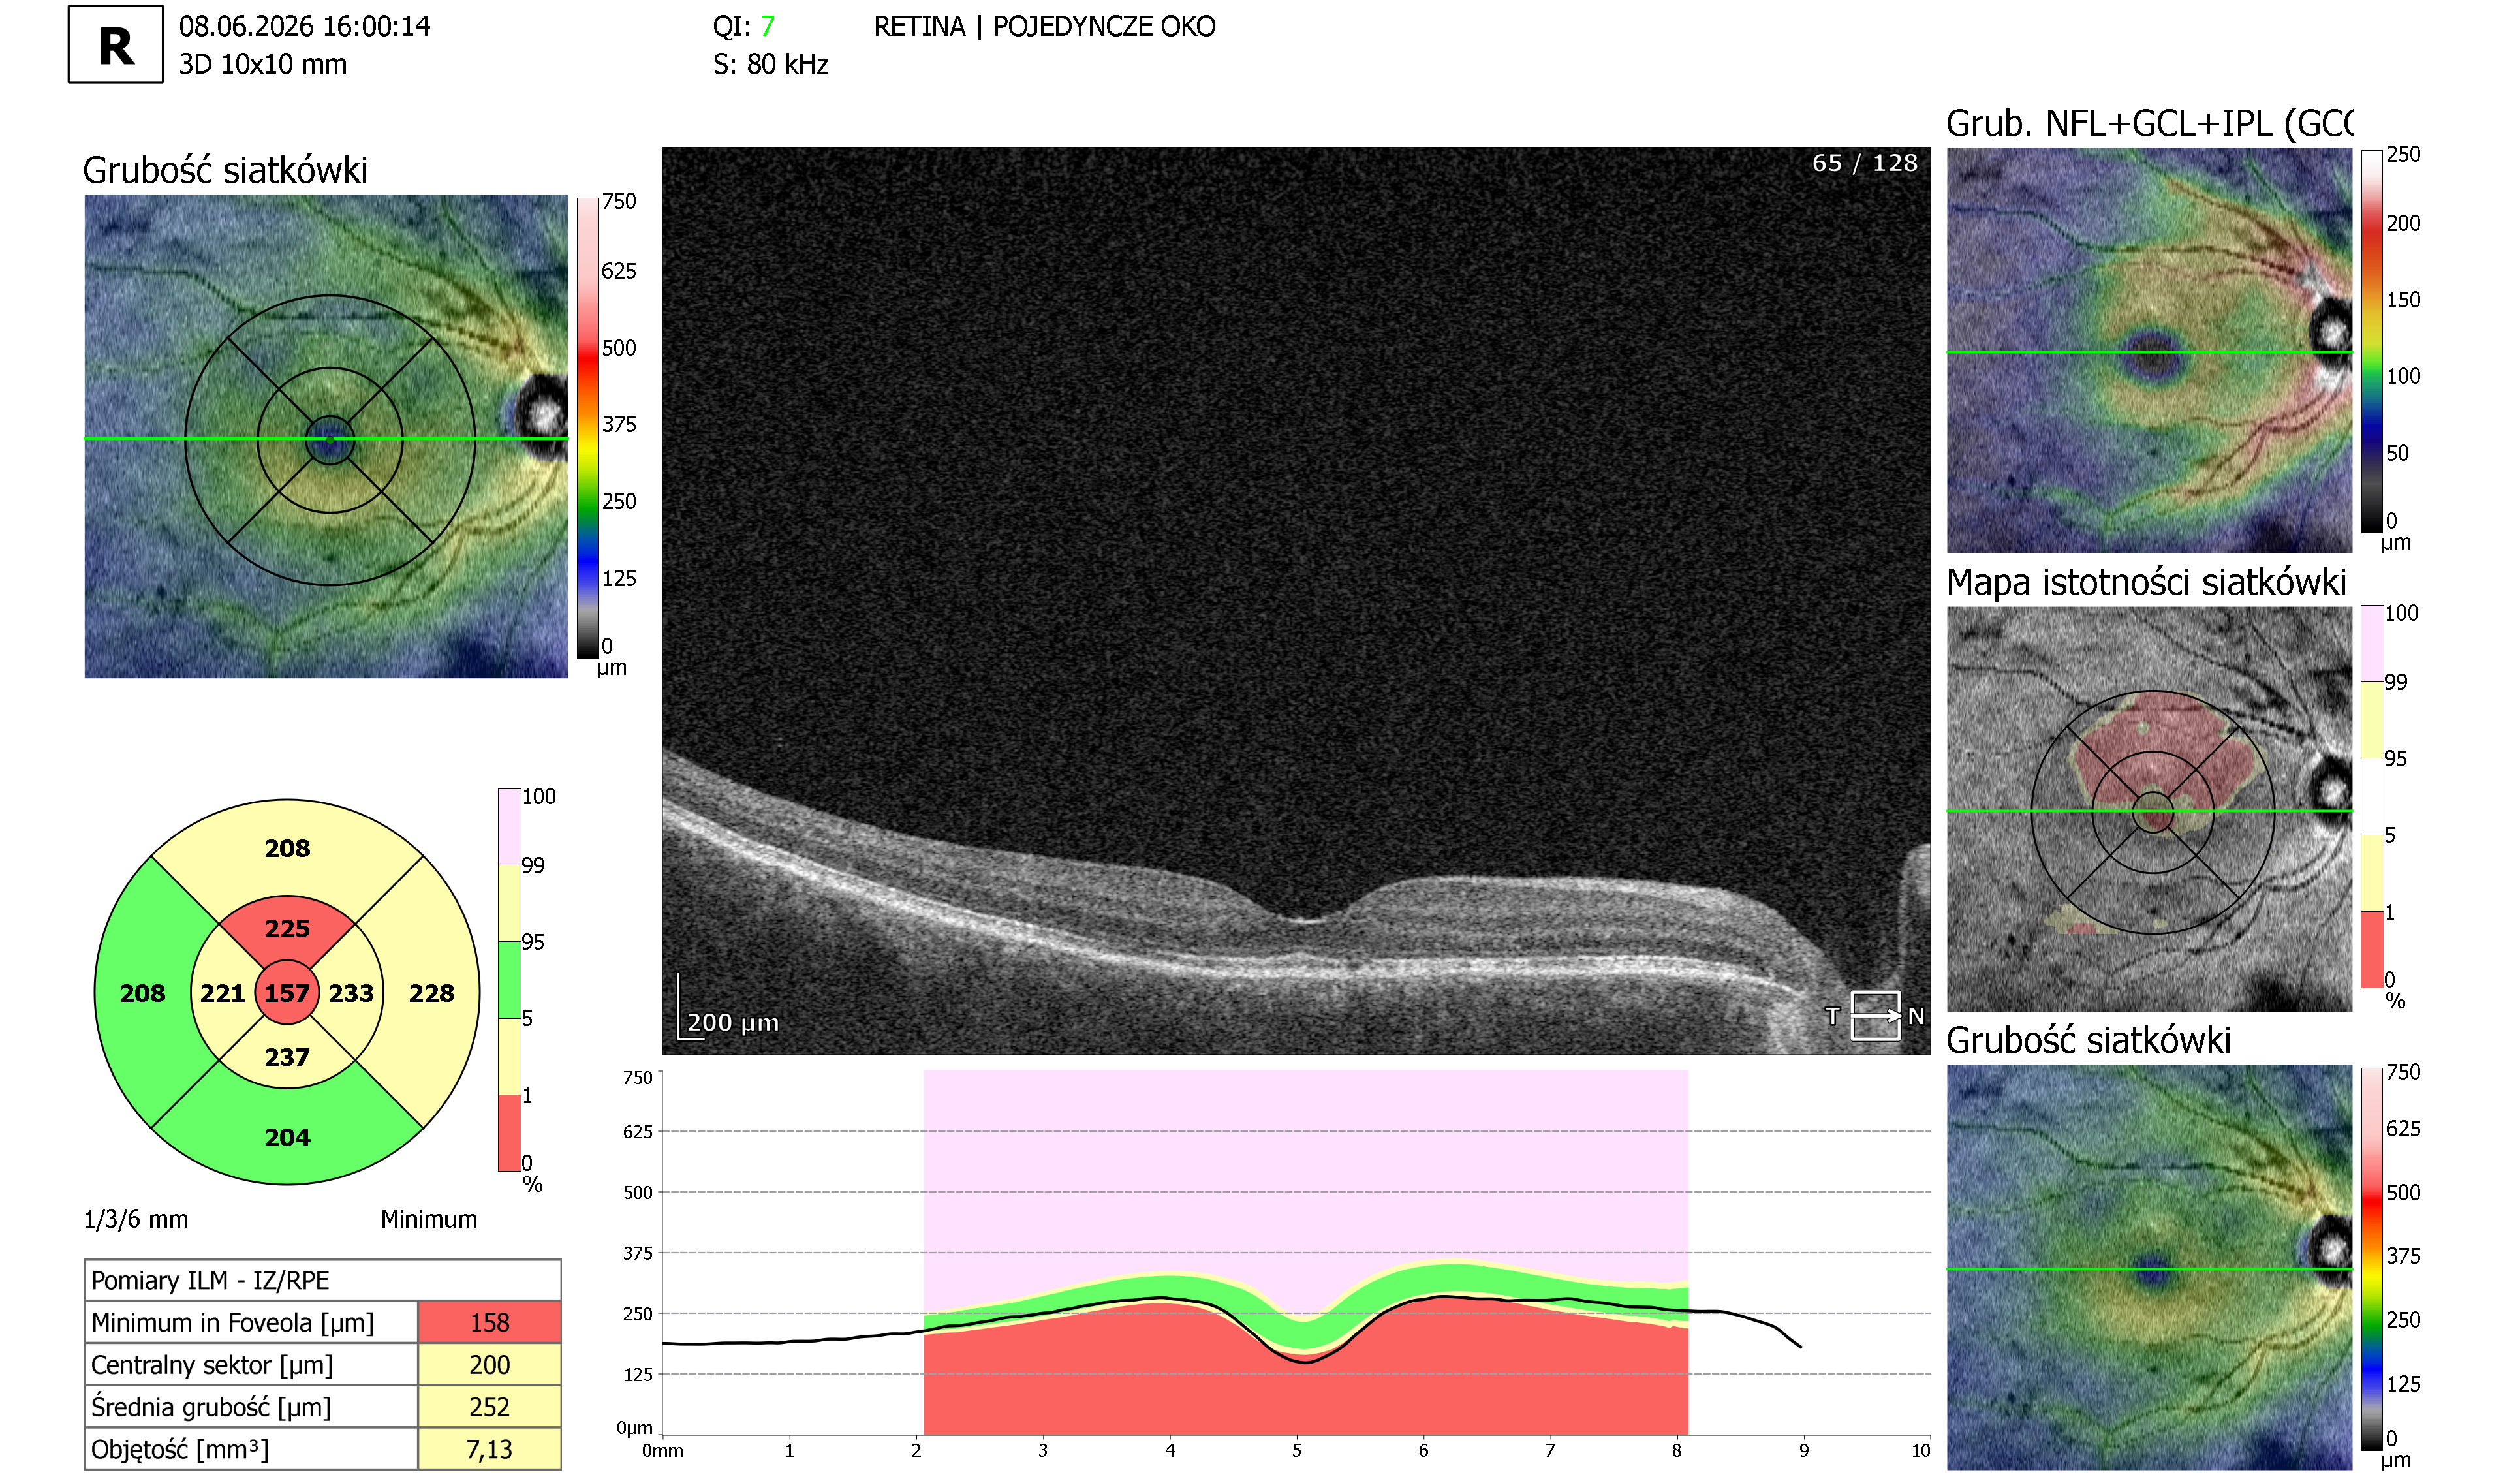This screenshot has height=1481, width=2520.
Task: Click the R eye indicator box
Action: [x=115, y=45]
